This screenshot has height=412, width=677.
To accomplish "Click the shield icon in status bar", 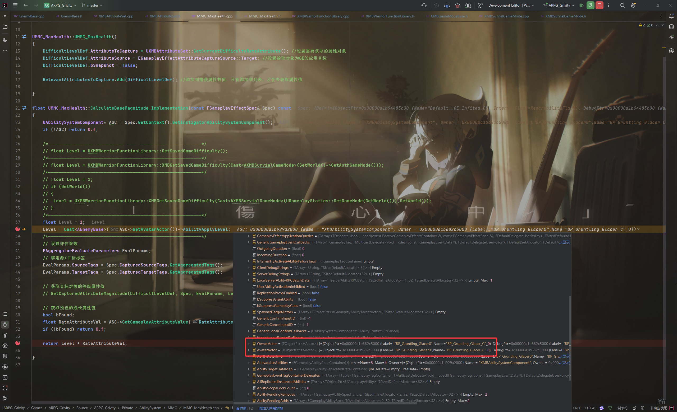I will click(642, 408).
